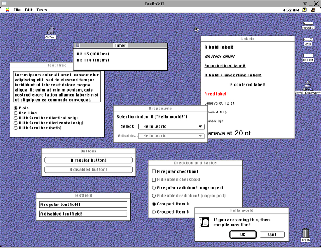Select the Unix disk icon
Image resolution: width=321 pixels, height=248 pixels.
308,39
